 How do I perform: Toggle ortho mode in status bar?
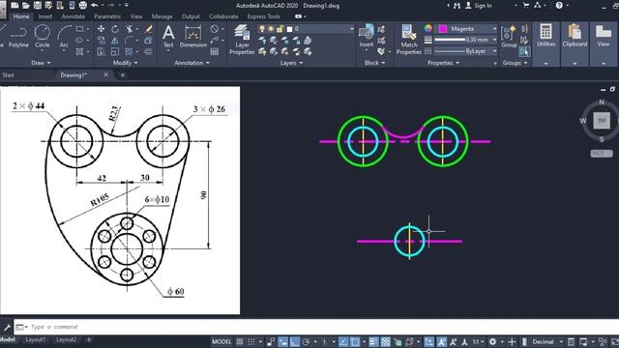294,341
